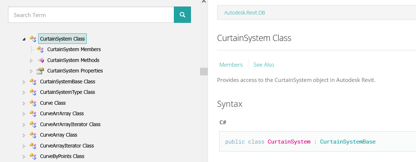
Task: Click the CurveArrArrayIterator Class icon
Action: click(33, 124)
